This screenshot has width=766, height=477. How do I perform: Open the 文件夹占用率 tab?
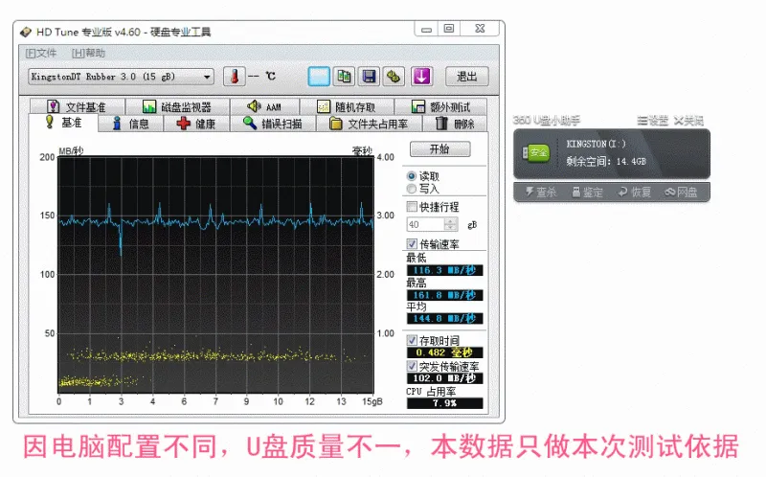[x=369, y=124]
